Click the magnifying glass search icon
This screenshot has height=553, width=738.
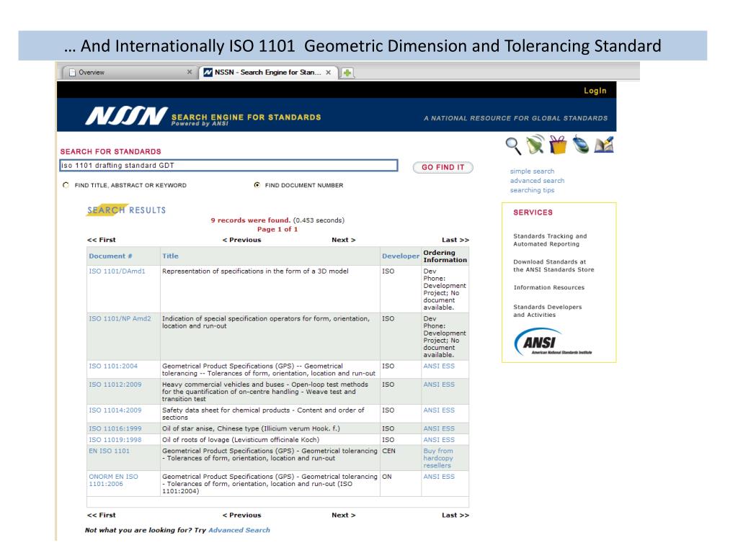(513, 145)
